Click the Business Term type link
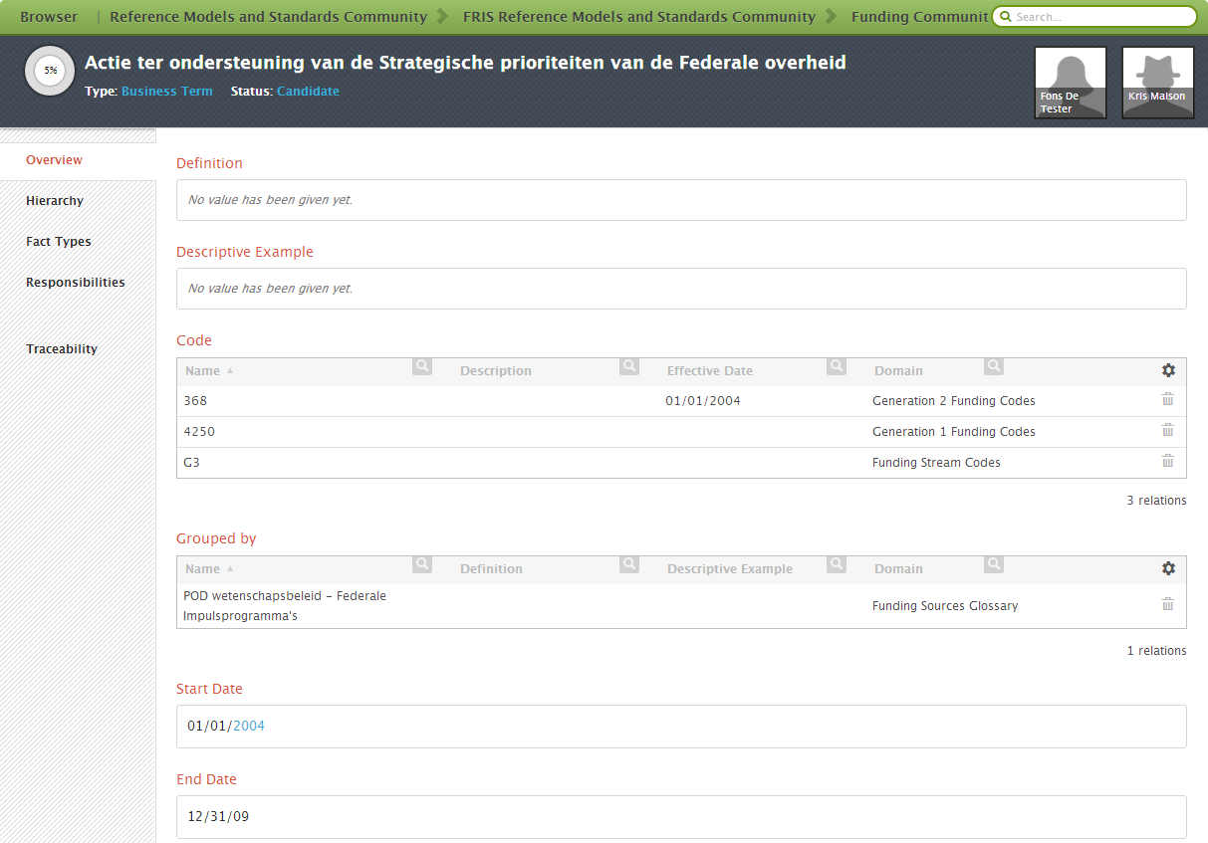Screen dimensions: 1208x843 166,92
